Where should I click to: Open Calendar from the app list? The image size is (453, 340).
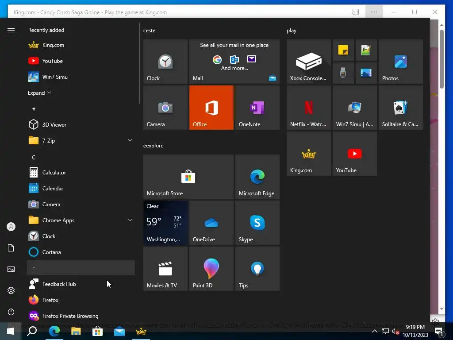click(81, 189)
